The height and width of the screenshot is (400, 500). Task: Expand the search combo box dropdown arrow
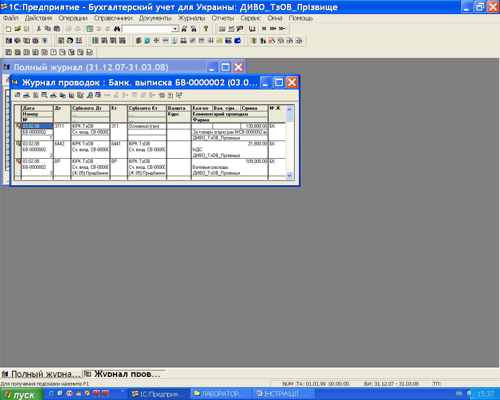click(175, 29)
